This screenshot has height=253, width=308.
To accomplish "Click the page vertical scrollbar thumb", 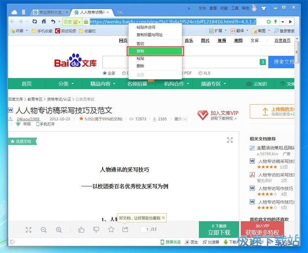I will click(x=297, y=52).
